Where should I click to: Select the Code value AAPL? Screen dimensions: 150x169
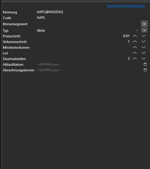(x=41, y=18)
